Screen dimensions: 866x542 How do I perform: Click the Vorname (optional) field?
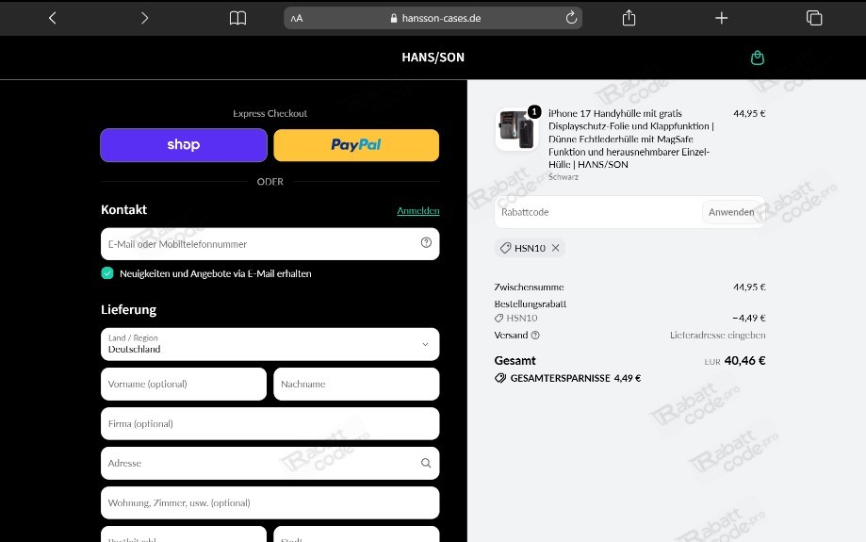pyautogui.click(x=184, y=384)
